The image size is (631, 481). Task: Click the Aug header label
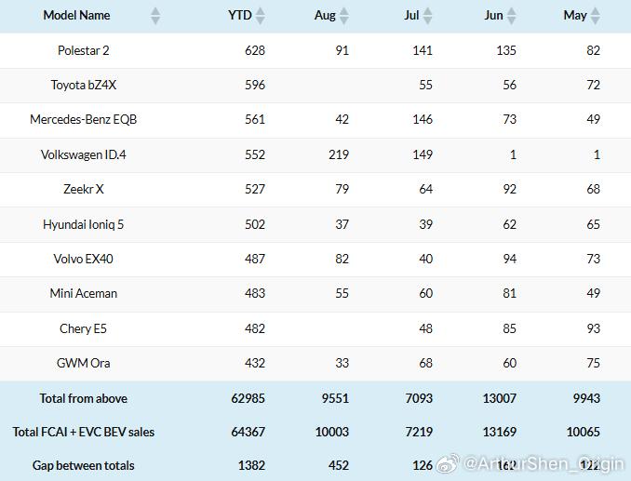pos(325,15)
